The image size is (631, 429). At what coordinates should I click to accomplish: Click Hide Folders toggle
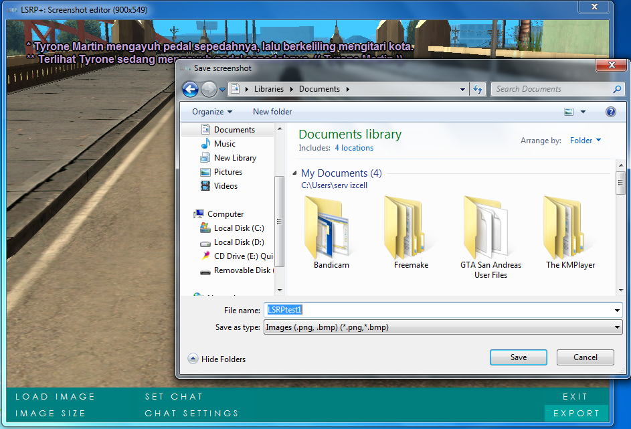217,359
